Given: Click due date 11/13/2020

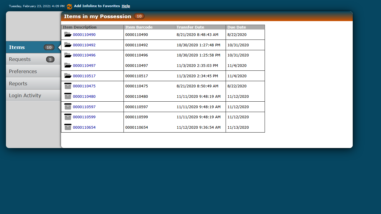Looking at the screenshot, I should point(238,128).
